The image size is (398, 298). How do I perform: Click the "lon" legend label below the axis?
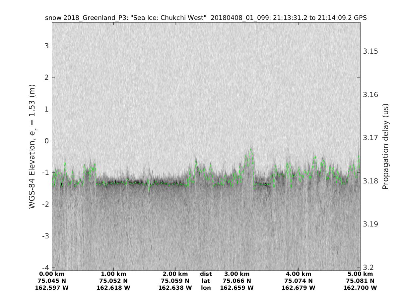click(206, 288)
